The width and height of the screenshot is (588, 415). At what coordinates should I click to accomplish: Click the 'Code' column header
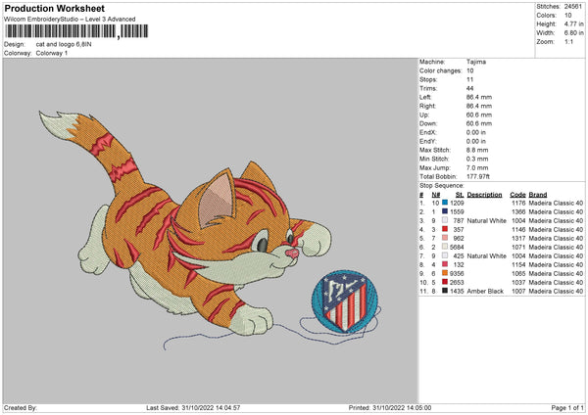coord(517,195)
